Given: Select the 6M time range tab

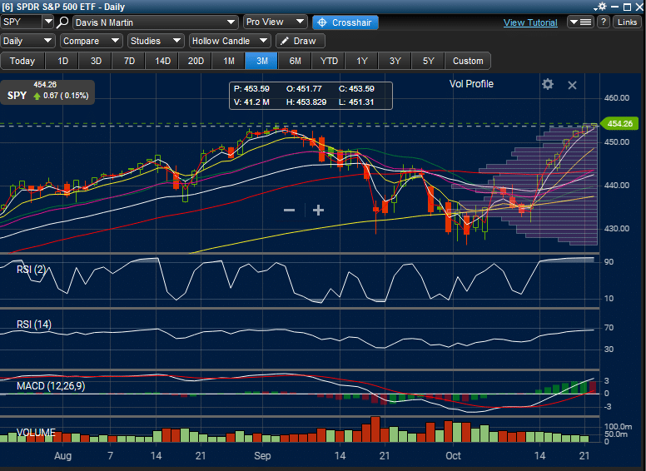Looking at the screenshot, I should coord(295,61).
